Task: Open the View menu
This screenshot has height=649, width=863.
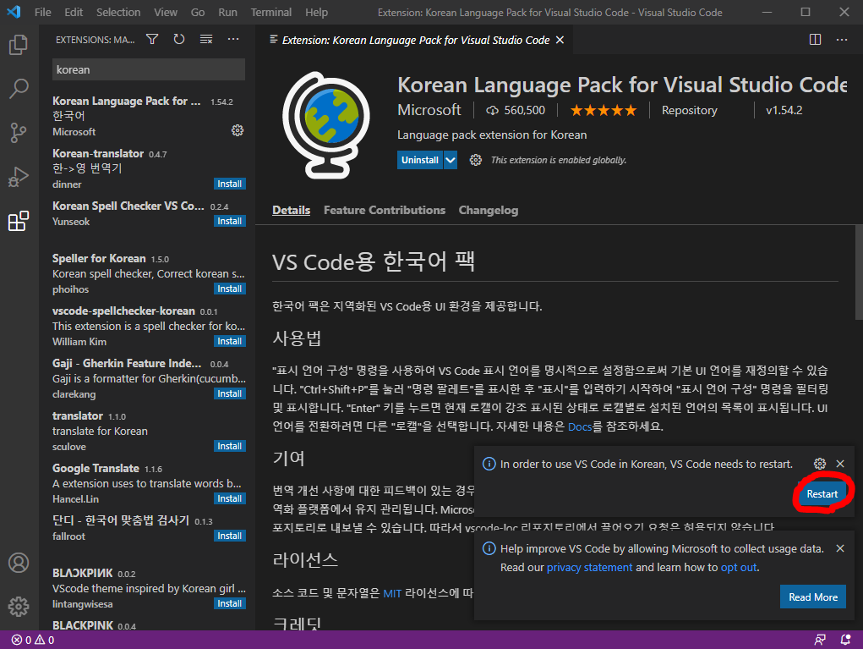Action: [165, 12]
